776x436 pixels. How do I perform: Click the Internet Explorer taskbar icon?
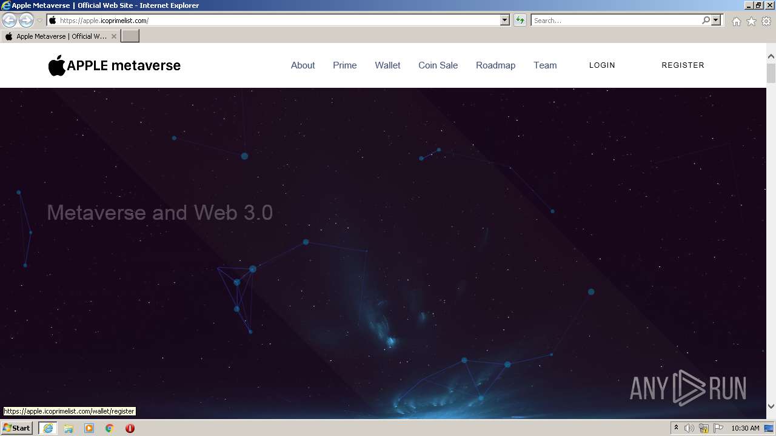(48, 428)
